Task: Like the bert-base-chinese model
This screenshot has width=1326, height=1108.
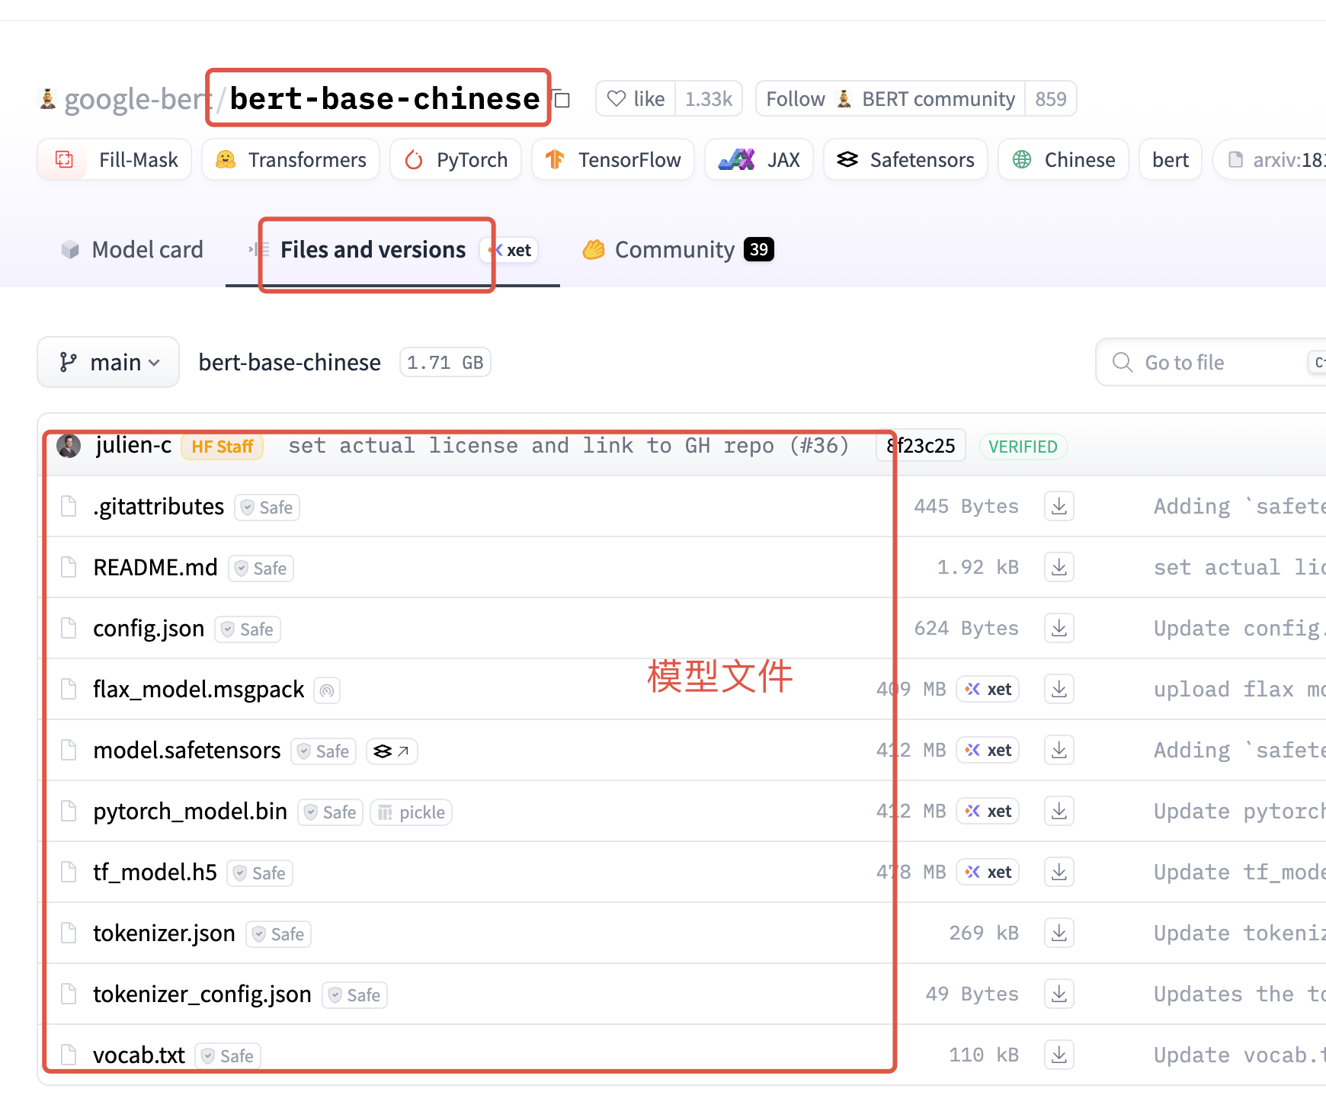Action: click(636, 99)
